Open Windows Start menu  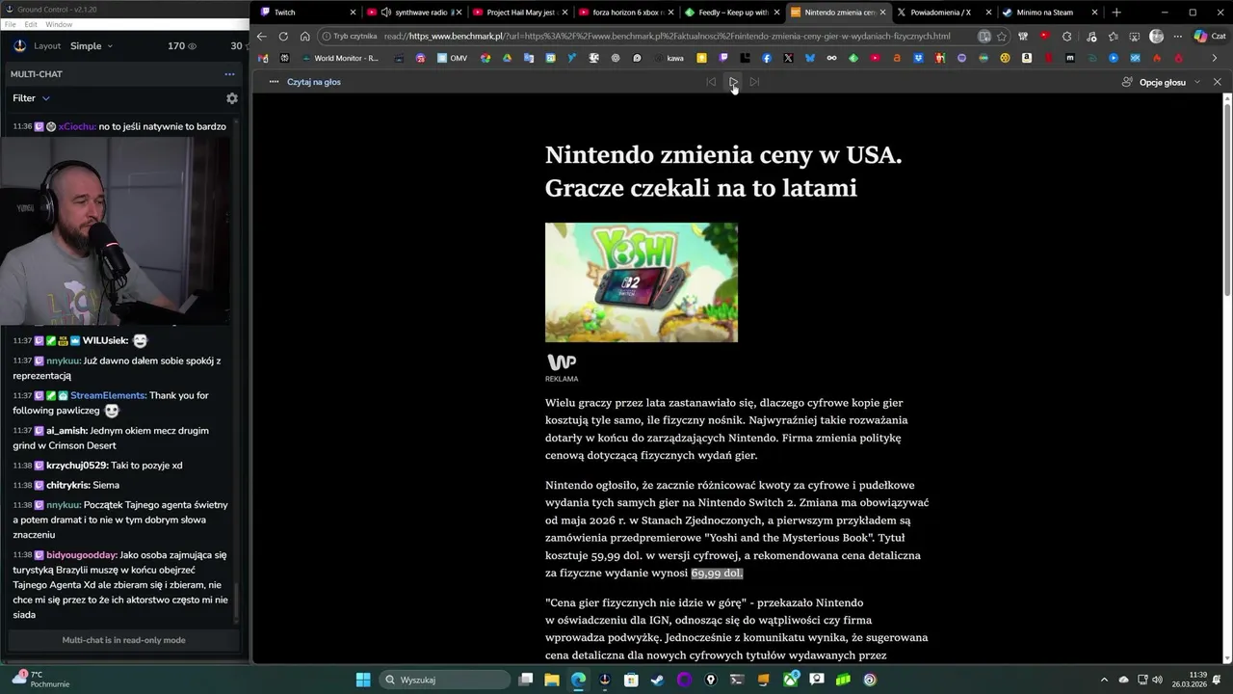363,680
